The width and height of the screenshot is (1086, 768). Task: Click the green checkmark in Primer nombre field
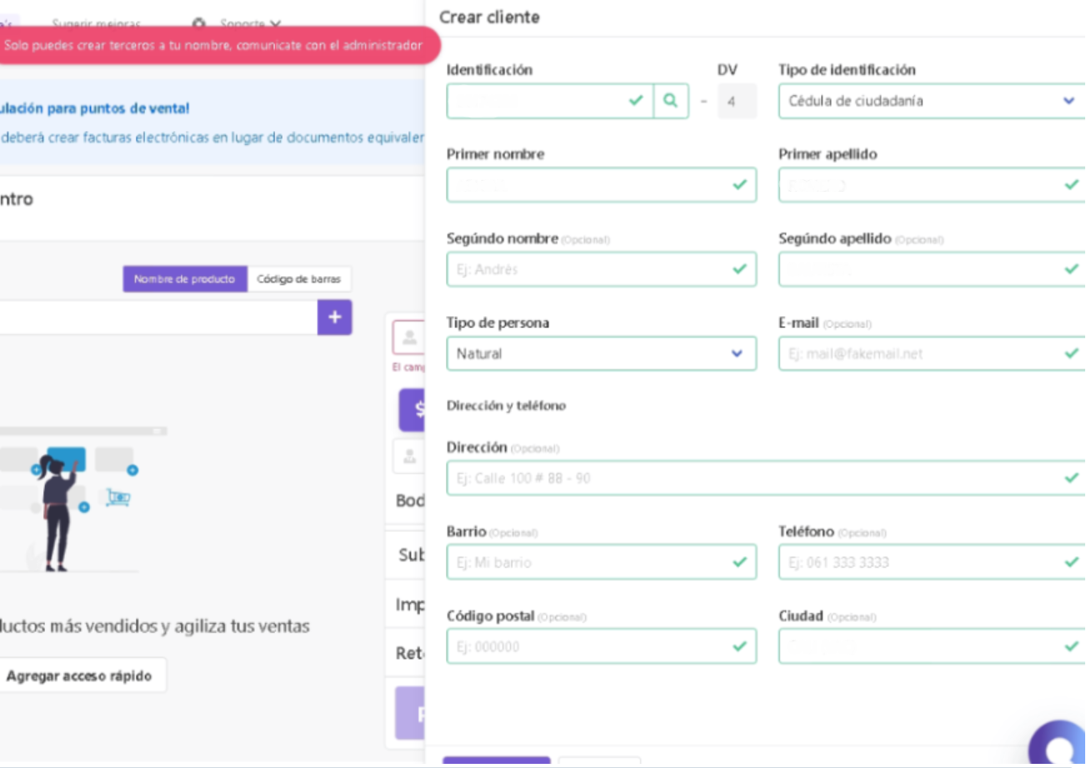[x=739, y=185]
